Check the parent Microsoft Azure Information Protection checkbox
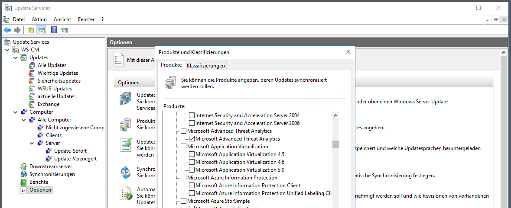The image size is (511, 208). click(x=184, y=178)
